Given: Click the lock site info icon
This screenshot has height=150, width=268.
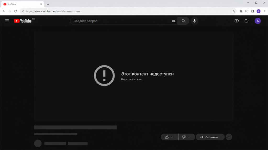Looking at the screenshot, I should point(23,11).
